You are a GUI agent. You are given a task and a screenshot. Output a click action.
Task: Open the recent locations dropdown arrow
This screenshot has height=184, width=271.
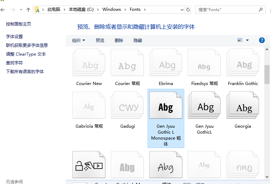point(21,10)
